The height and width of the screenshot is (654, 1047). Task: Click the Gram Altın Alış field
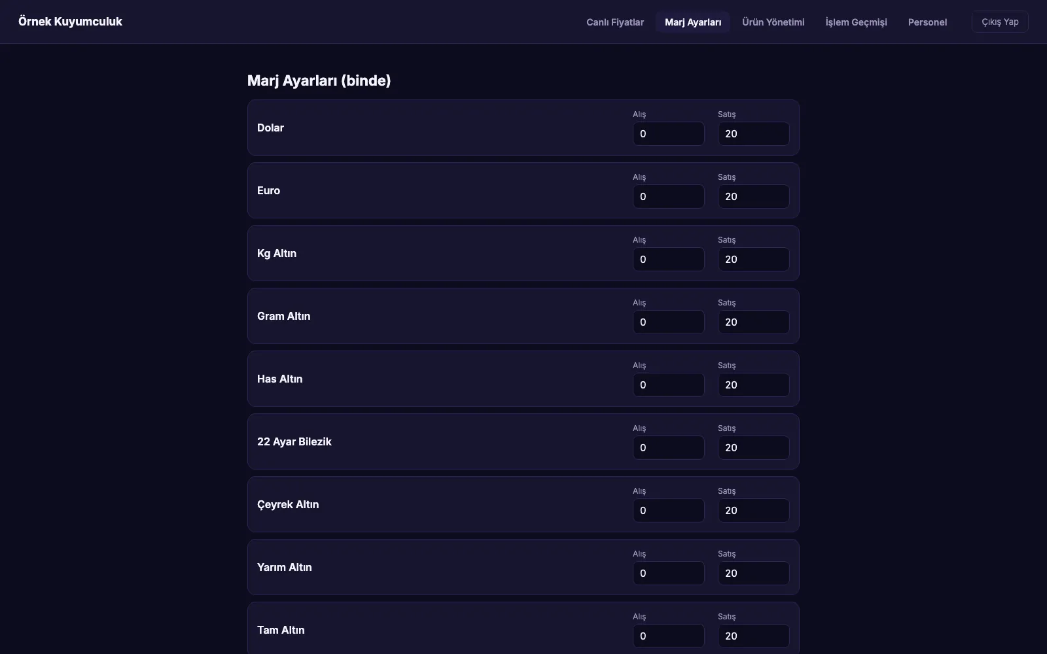pyautogui.click(x=668, y=322)
